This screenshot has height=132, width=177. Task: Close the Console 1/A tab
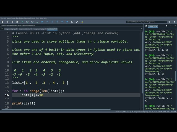pos(157,26)
